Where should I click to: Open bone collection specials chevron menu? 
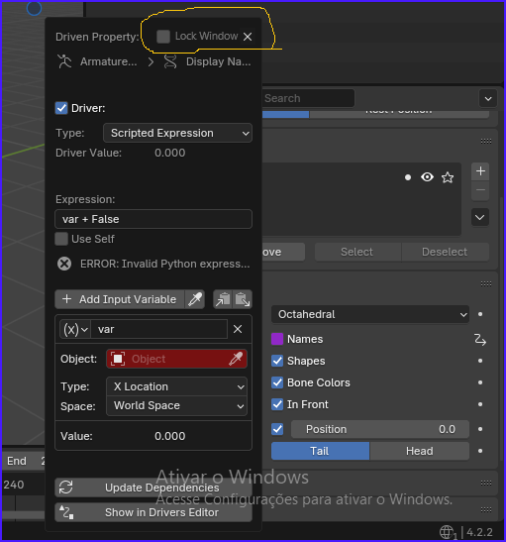(480, 217)
